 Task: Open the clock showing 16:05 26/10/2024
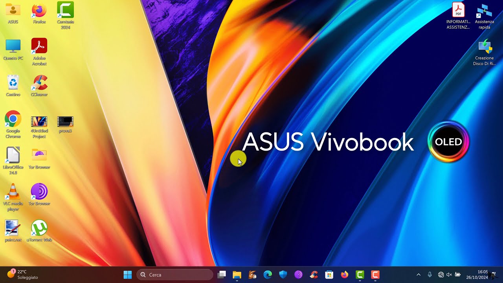(x=477, y=274)
